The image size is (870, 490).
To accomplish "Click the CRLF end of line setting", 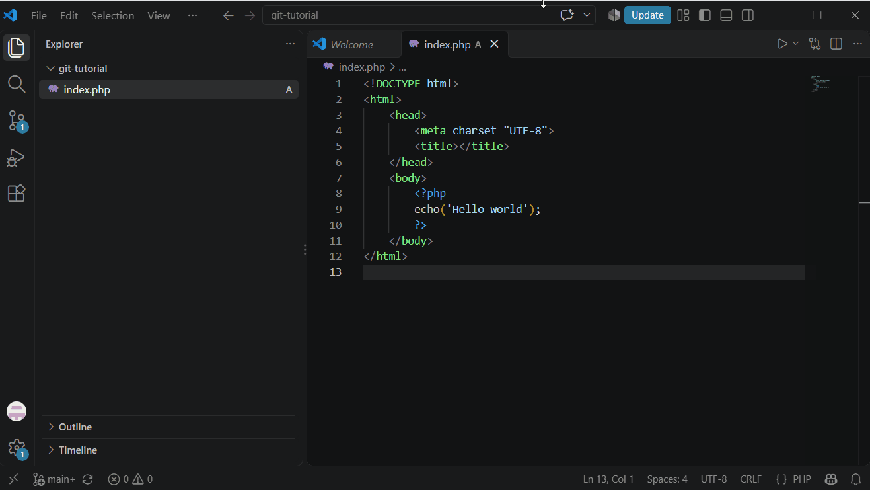I will point(751,479).
